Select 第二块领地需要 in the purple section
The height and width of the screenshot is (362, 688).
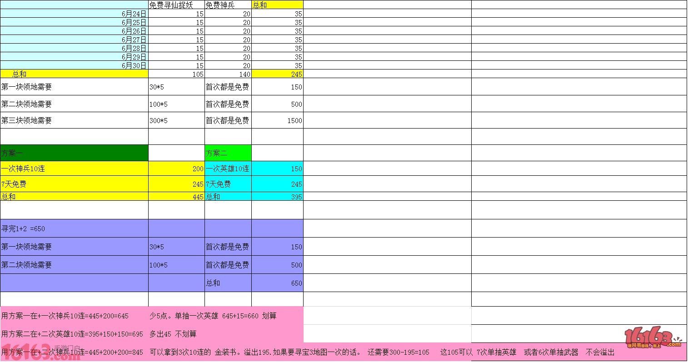[x=74, y=265]
